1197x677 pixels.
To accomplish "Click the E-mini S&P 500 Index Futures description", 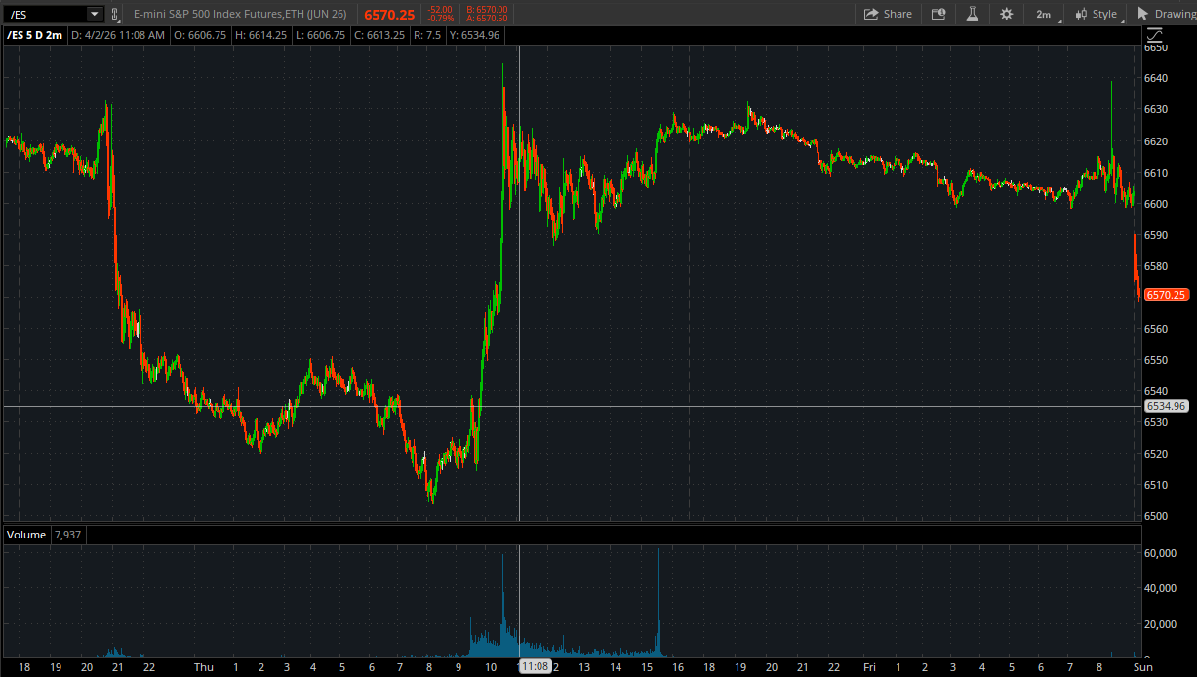I will (240, 14).
